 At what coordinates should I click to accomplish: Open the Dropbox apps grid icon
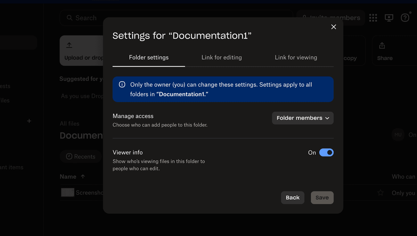373,18
